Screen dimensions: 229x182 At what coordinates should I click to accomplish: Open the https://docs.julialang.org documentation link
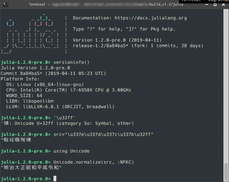150,18
